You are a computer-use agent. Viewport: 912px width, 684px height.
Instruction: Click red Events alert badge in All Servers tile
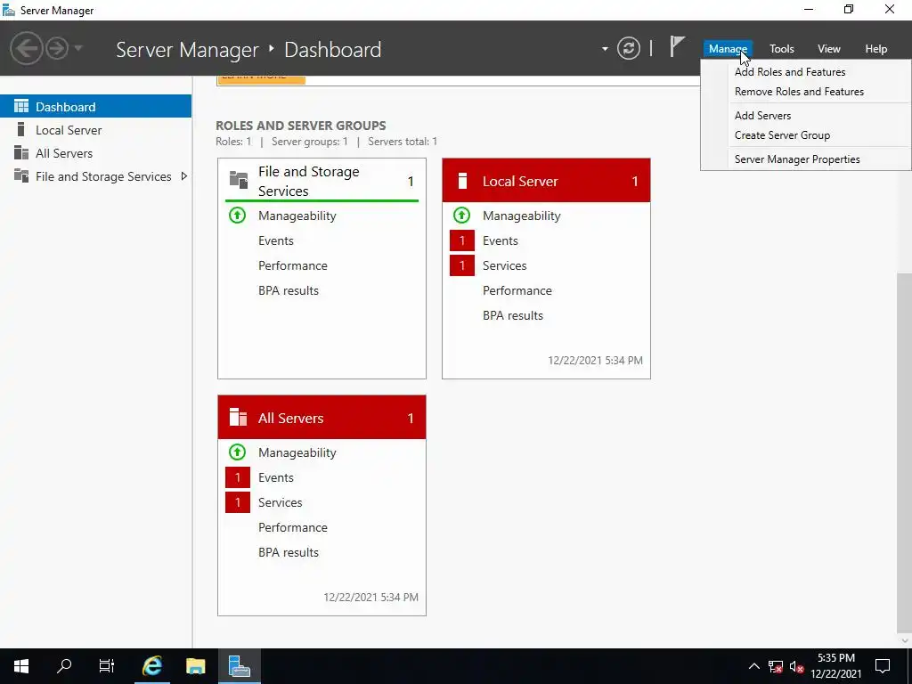237,477
